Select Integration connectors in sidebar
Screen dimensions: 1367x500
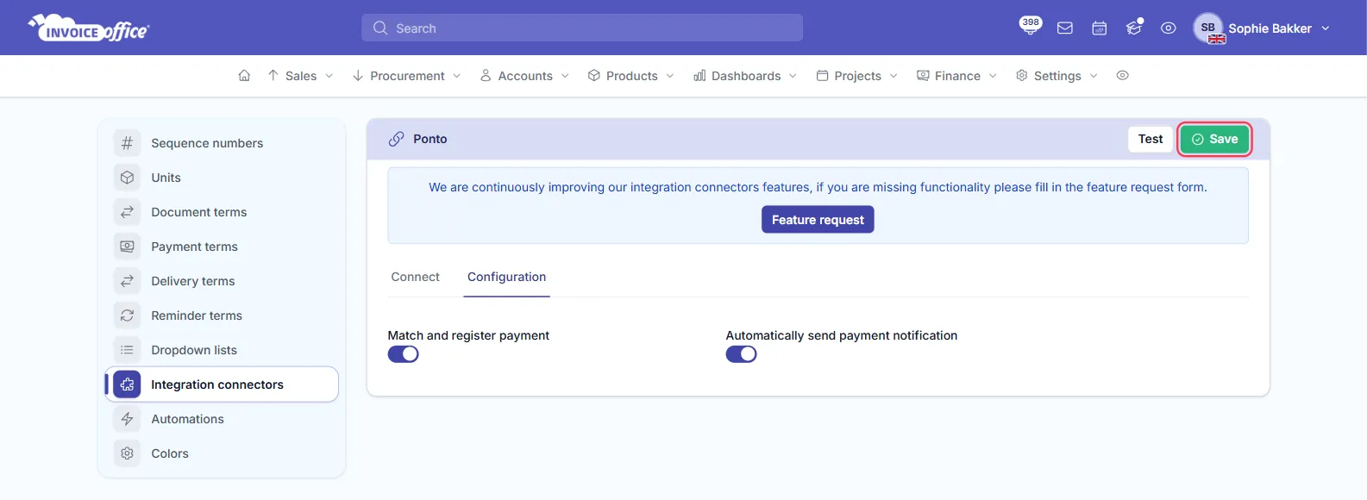click(222, 384)
